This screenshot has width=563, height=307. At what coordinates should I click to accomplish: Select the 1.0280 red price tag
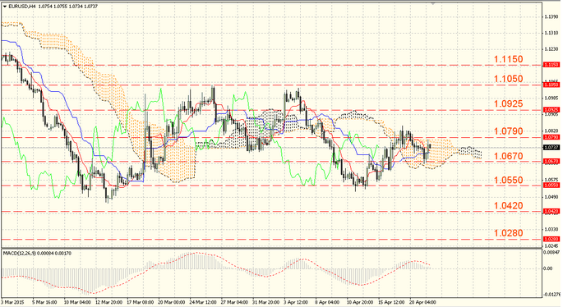tap(551, 239)
